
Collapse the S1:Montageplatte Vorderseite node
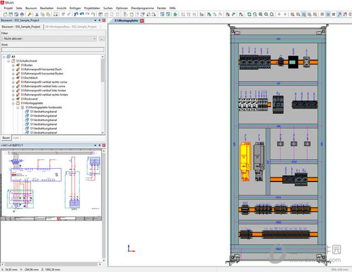tap(18, 108)
